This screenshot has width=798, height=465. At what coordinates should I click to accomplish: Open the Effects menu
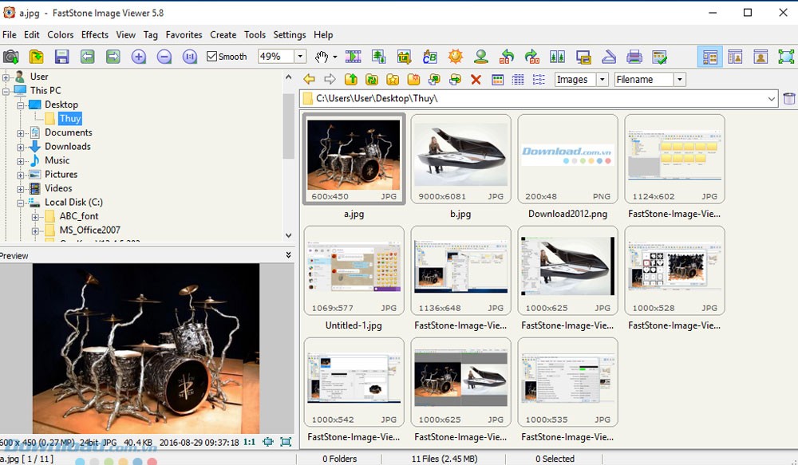[x=94, y=34]
